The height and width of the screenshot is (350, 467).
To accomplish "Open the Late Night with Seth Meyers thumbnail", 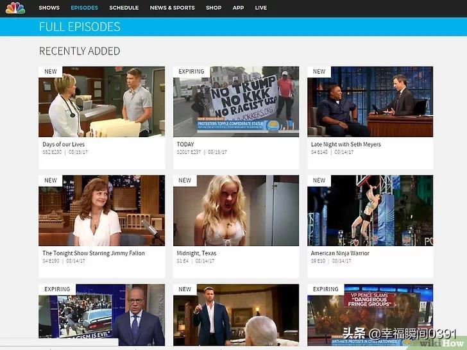I will [370, 102].
